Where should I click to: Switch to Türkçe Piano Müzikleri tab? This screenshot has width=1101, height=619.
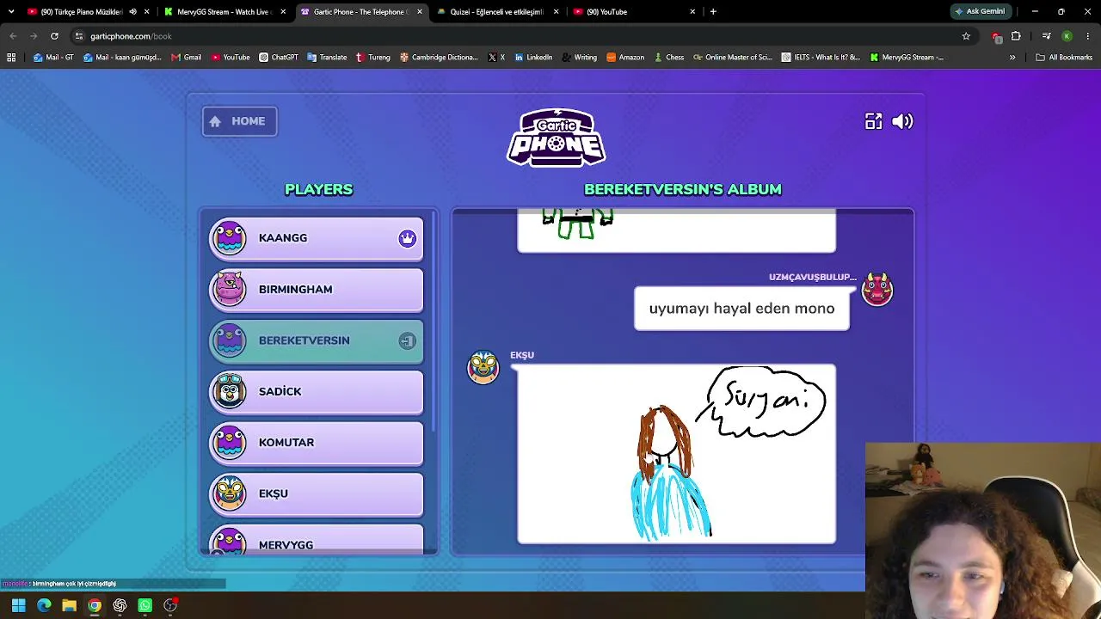[x=82, y=12]
